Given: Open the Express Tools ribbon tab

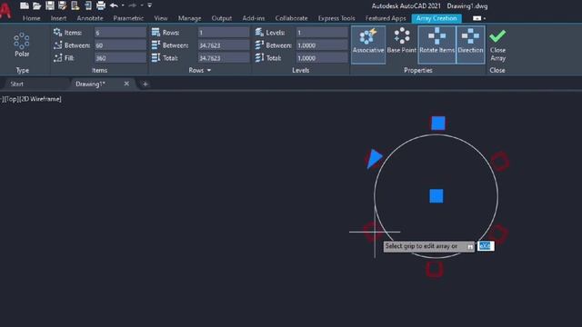Looking at the screenshot, I should pyautogui.click(x=336, y=18).
